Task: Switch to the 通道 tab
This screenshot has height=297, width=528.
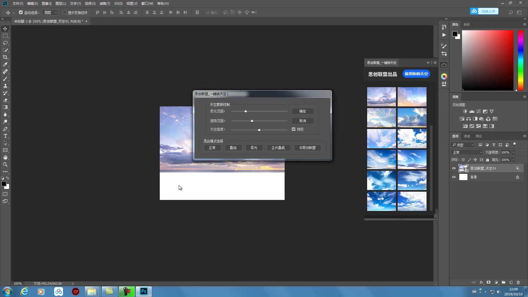Action: point(467,136)
